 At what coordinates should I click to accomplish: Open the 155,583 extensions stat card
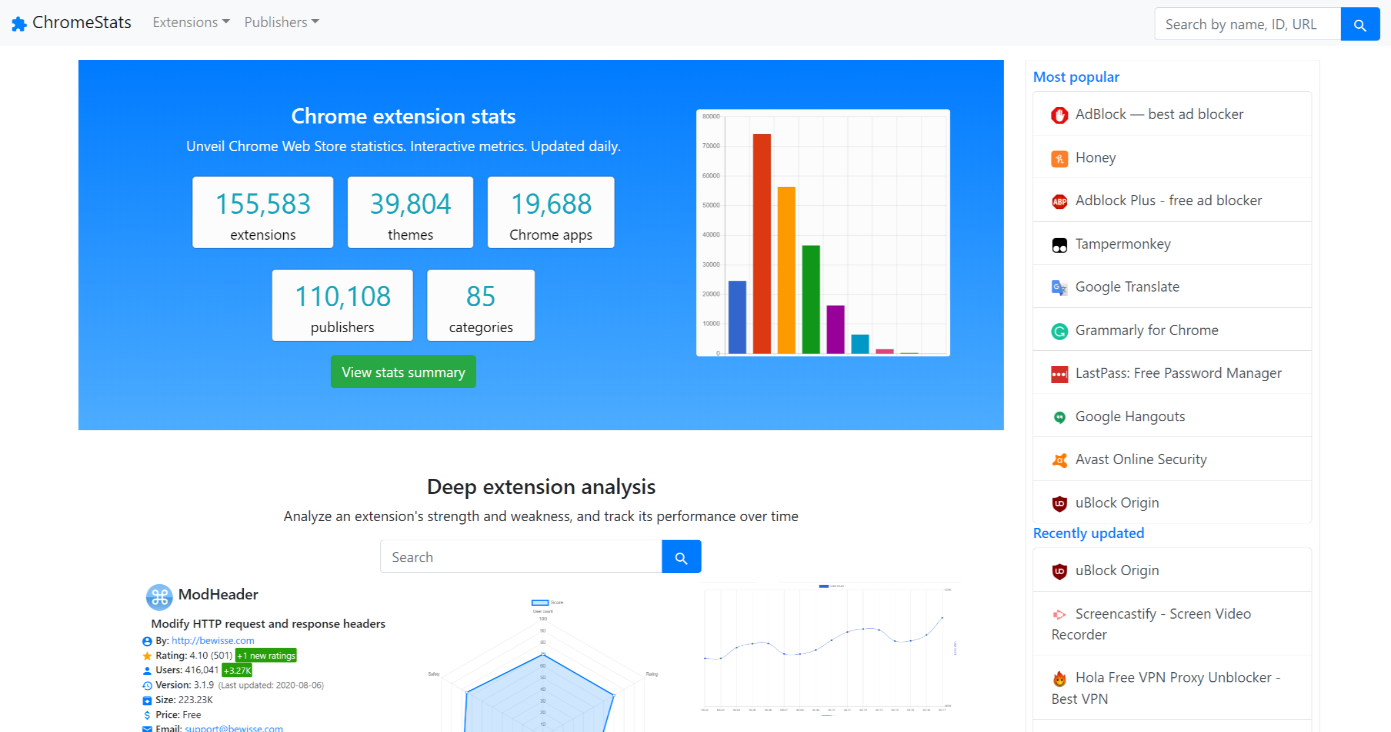pos(263,213)
